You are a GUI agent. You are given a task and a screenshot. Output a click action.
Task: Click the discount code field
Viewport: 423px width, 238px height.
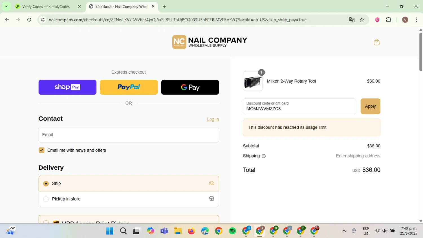click(x=299, y=106)
